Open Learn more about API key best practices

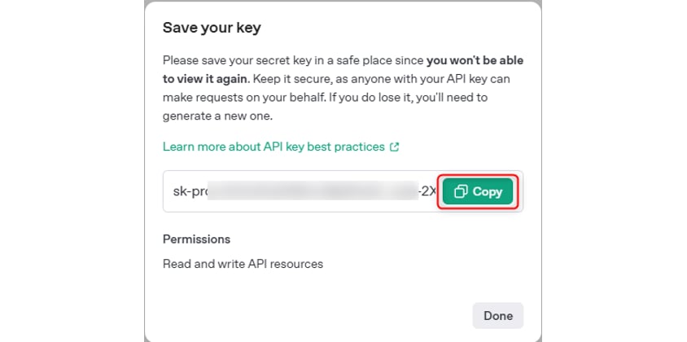click(x=273, y=147)
